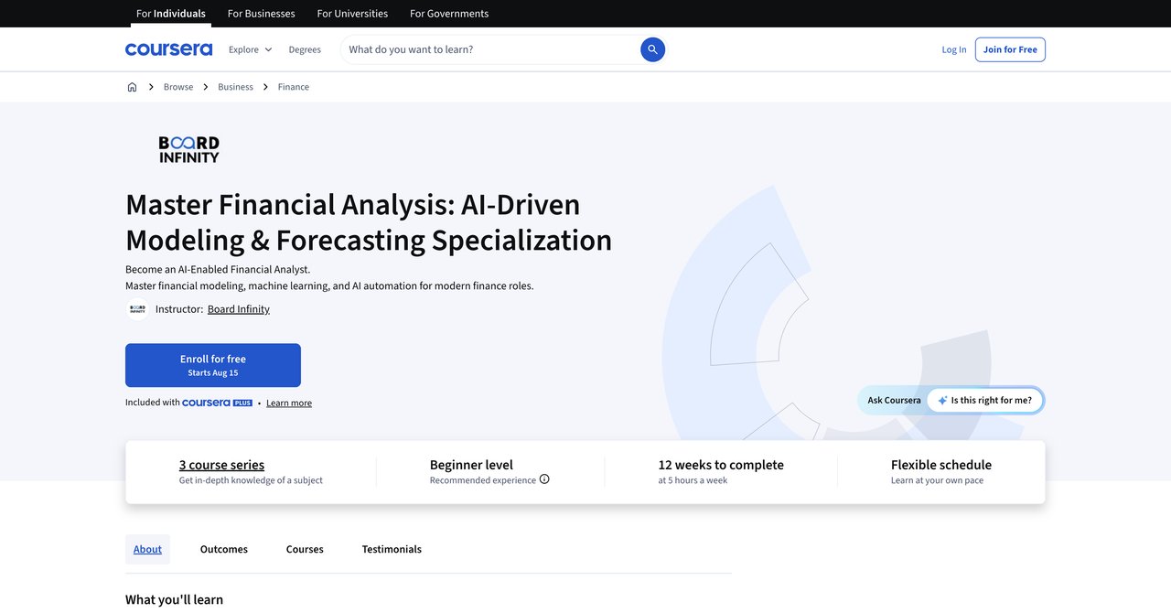
Task: Click the small Board Infinity instructor avatar
Action: coord(137,309)
